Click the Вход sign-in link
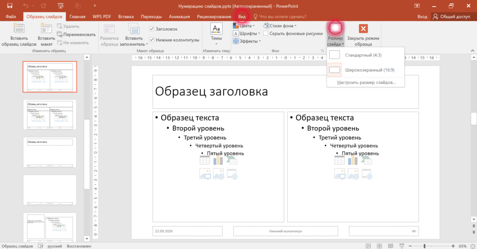 [x=422, y=16]
